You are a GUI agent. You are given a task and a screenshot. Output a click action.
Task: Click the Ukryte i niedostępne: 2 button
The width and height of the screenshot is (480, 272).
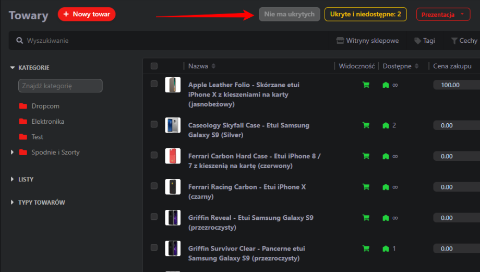(365, 14)
